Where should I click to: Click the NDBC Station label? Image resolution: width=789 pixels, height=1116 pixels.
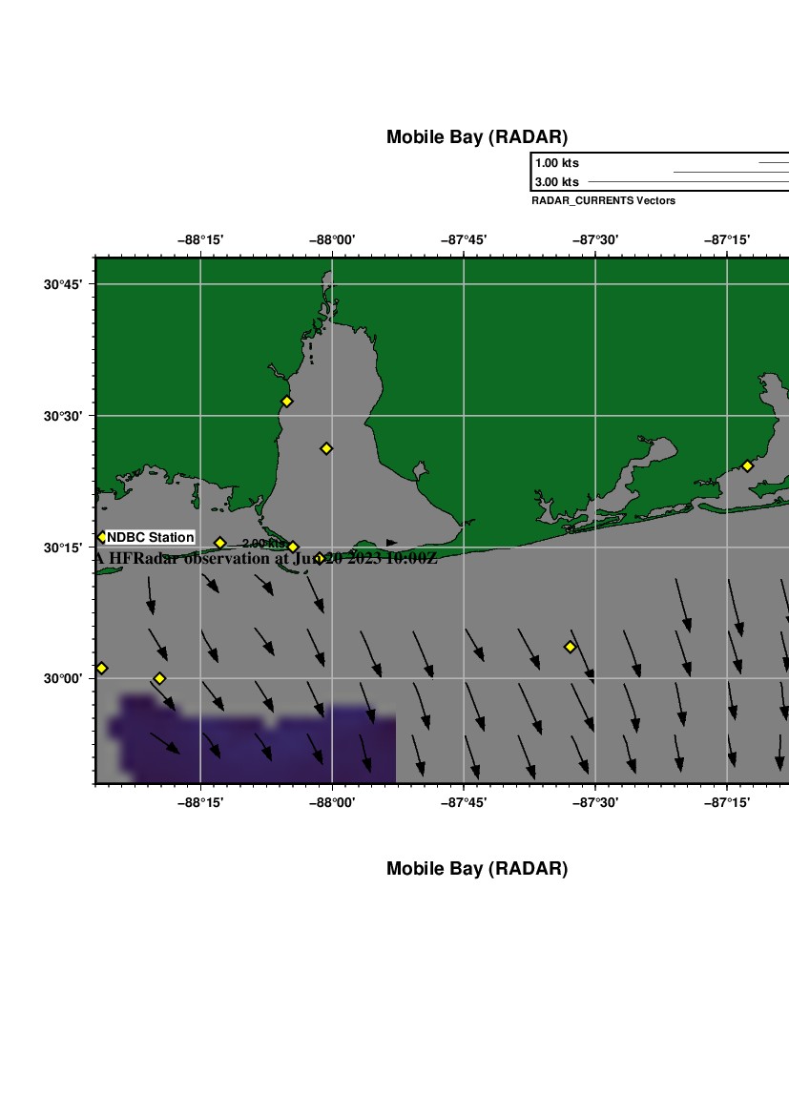[x=150, y=538]
